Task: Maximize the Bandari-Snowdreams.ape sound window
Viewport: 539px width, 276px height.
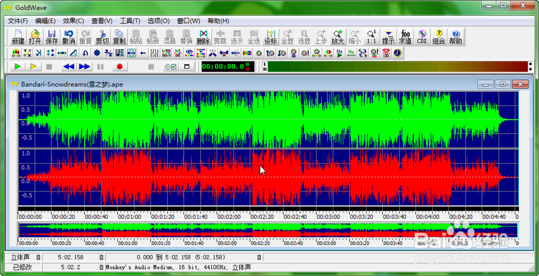Action: (x=503, y=84)
